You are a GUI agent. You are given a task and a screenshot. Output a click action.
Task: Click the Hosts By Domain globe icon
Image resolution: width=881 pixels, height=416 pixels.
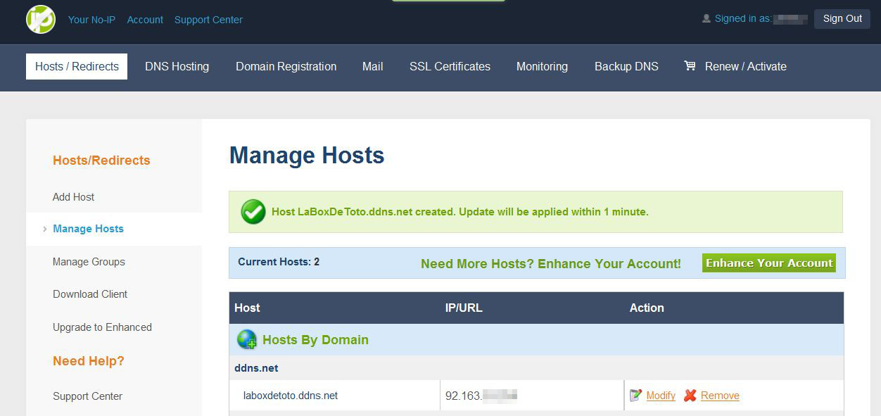tap(247, 340)
